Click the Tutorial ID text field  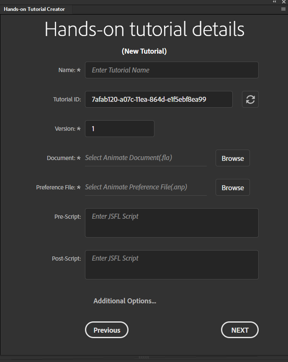pos(159,99)
